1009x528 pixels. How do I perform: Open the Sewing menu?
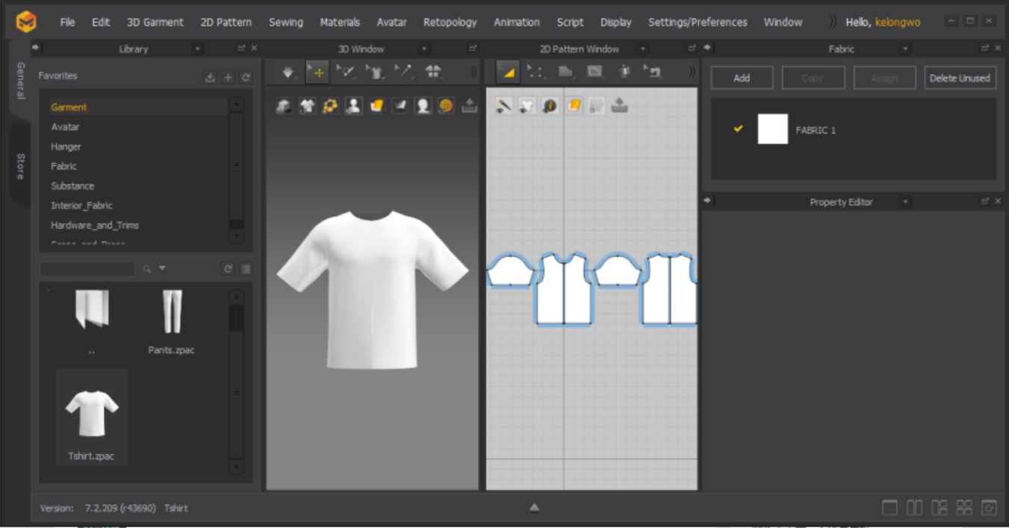(x=286, y=22)
